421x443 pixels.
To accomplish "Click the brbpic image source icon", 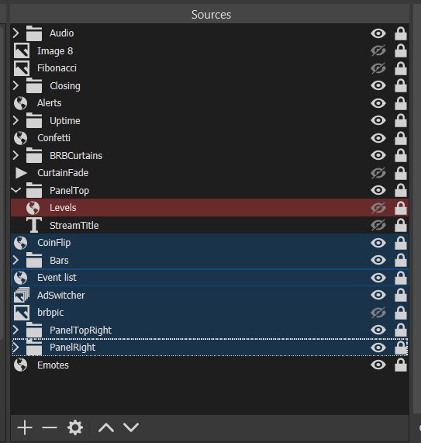I will pos(22,313).
